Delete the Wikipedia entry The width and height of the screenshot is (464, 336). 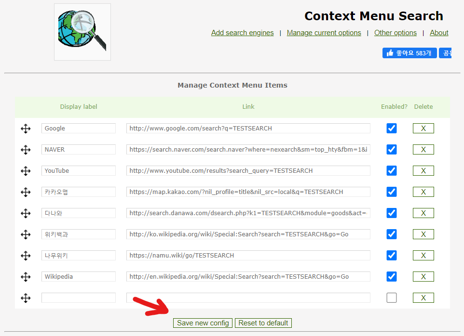(423, 277)
